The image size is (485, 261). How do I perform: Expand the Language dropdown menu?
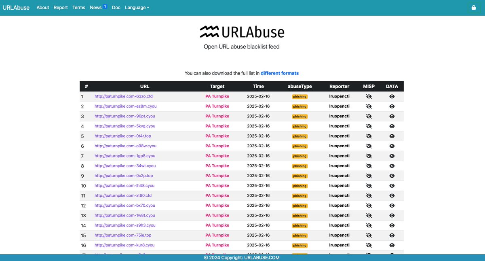[137, 8]
